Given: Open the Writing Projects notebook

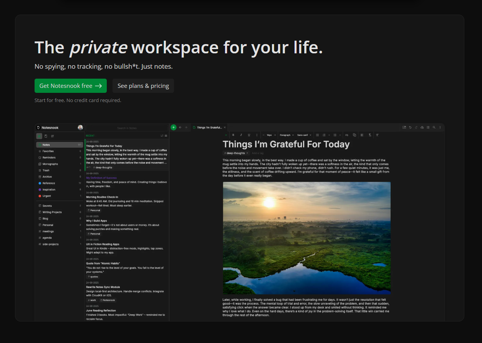Looking at the screenshot, I should pos(60,212).
